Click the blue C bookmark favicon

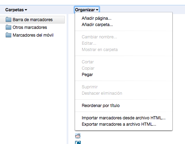(78, 143)
